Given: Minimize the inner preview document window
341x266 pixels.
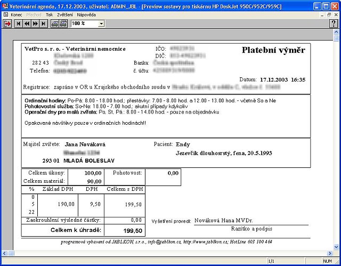Looking at the screenshot, I should pyautogui.click(x=322, y=15).
